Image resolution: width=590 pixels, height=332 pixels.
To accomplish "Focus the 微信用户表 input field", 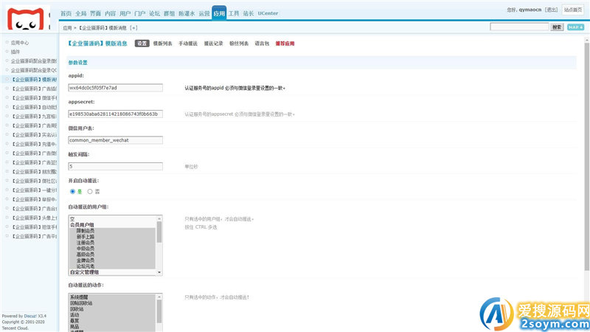I will click(116, 140).
